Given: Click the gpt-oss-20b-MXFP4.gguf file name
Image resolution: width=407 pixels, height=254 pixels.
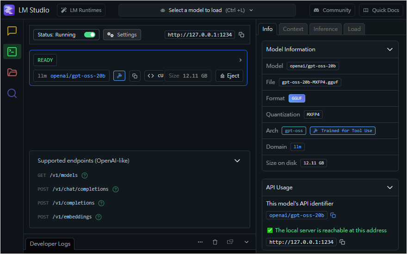Looking at the screenshot, I should coord(310,82).
